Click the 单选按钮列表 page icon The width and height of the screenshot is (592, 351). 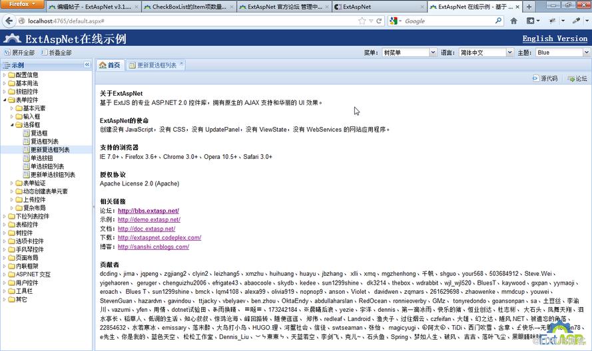point(27,166)
